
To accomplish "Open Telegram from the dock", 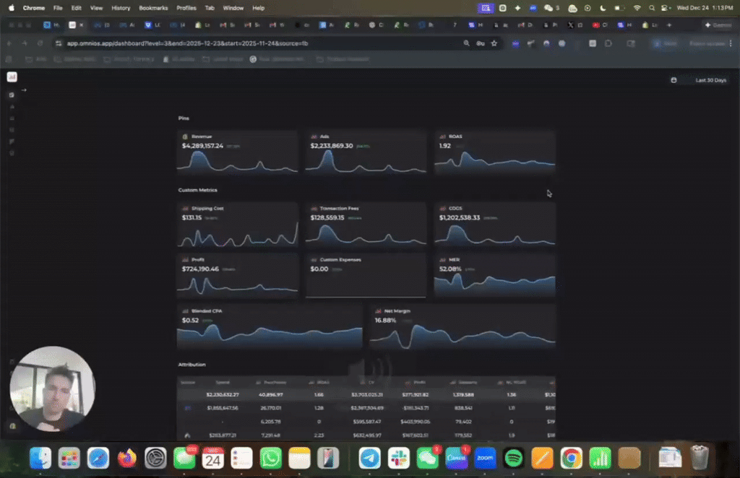I will pos(369,459).
